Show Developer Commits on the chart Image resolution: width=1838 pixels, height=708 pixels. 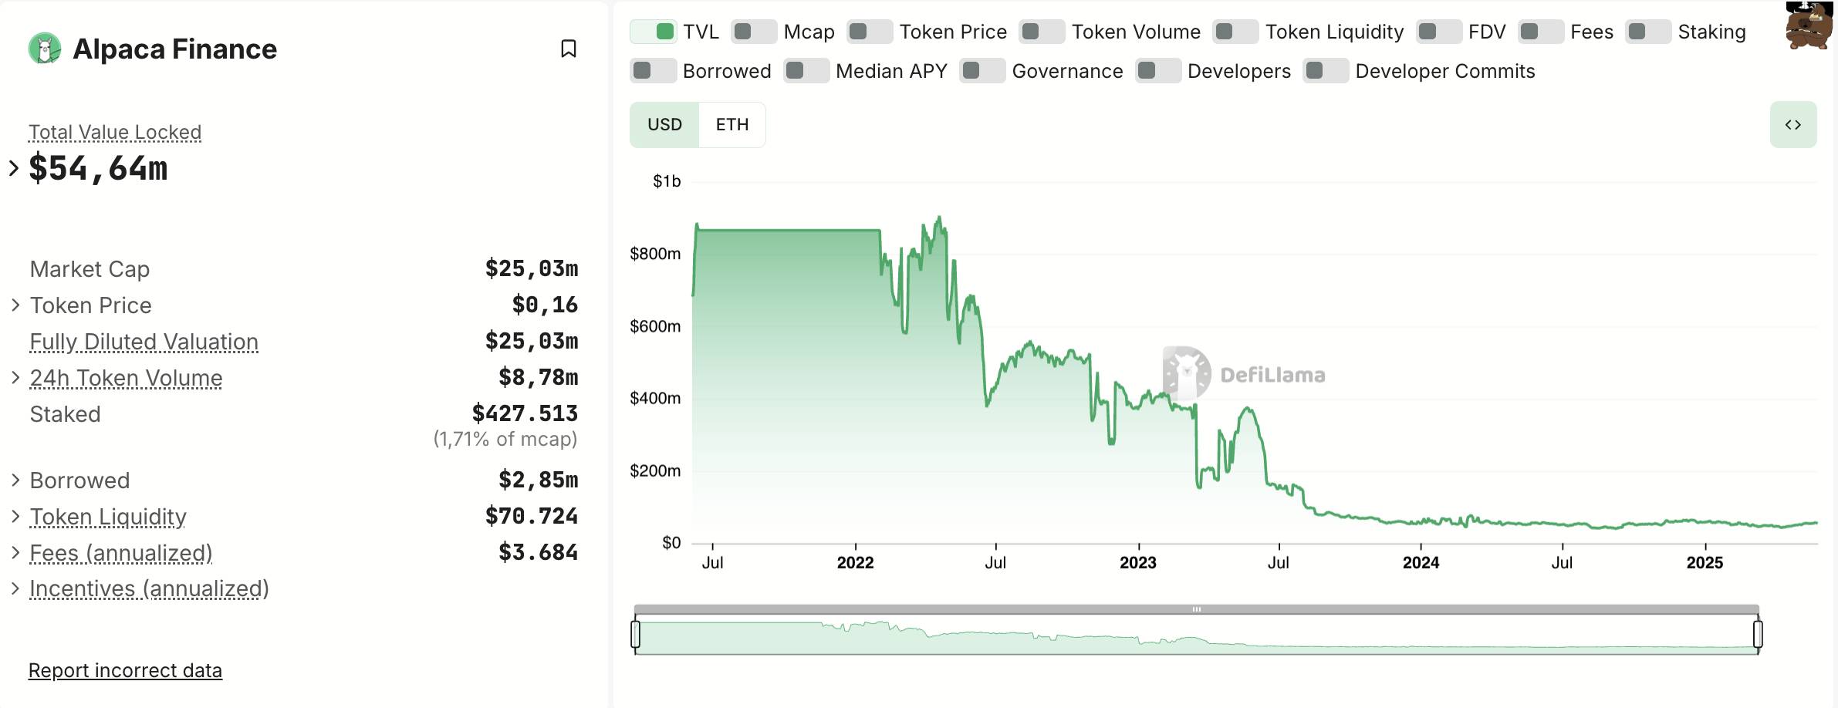[x=1326, y=71]
